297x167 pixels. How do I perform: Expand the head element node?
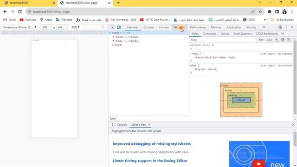pos(113,37)
